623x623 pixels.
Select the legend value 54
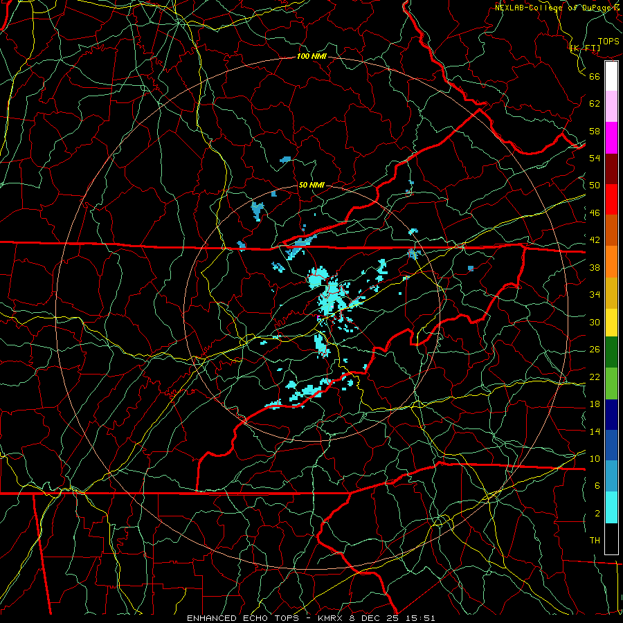pos(595,158)
